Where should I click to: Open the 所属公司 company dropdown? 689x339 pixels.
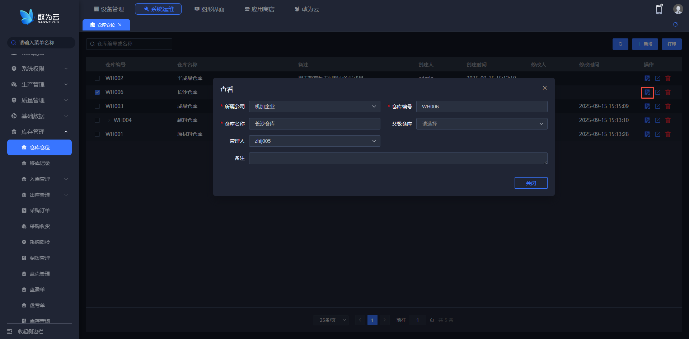pos(314,107)
